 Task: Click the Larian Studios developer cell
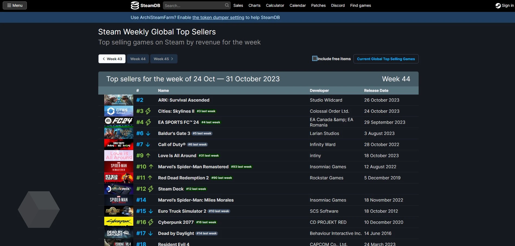click(x=324, y=133)
